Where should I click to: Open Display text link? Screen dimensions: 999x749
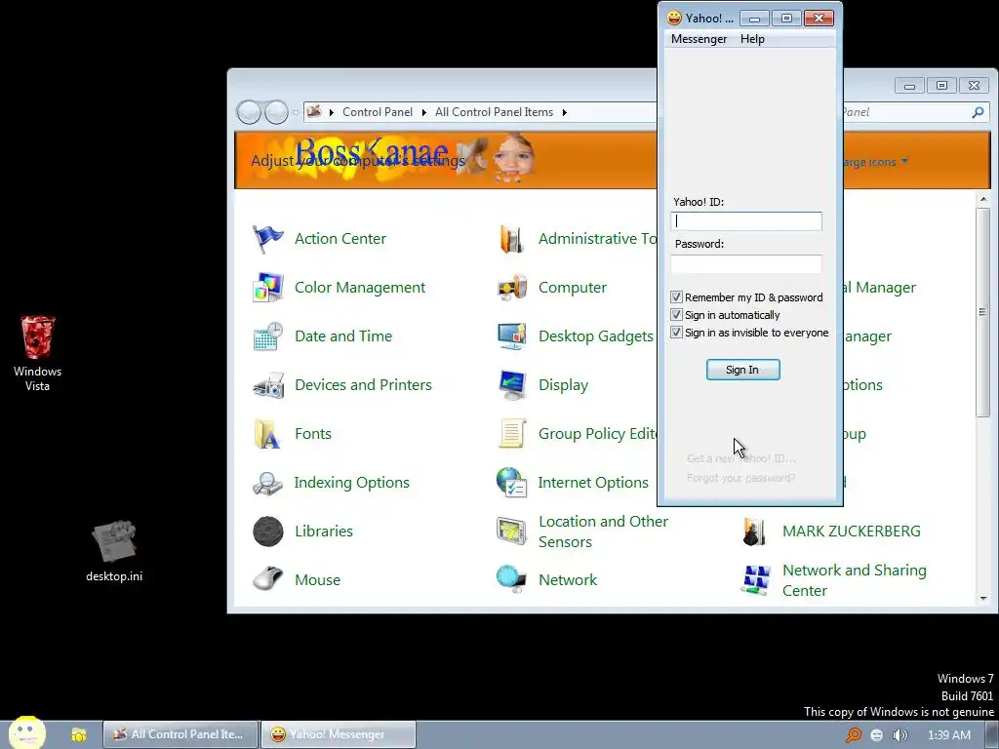coord(563,385)
